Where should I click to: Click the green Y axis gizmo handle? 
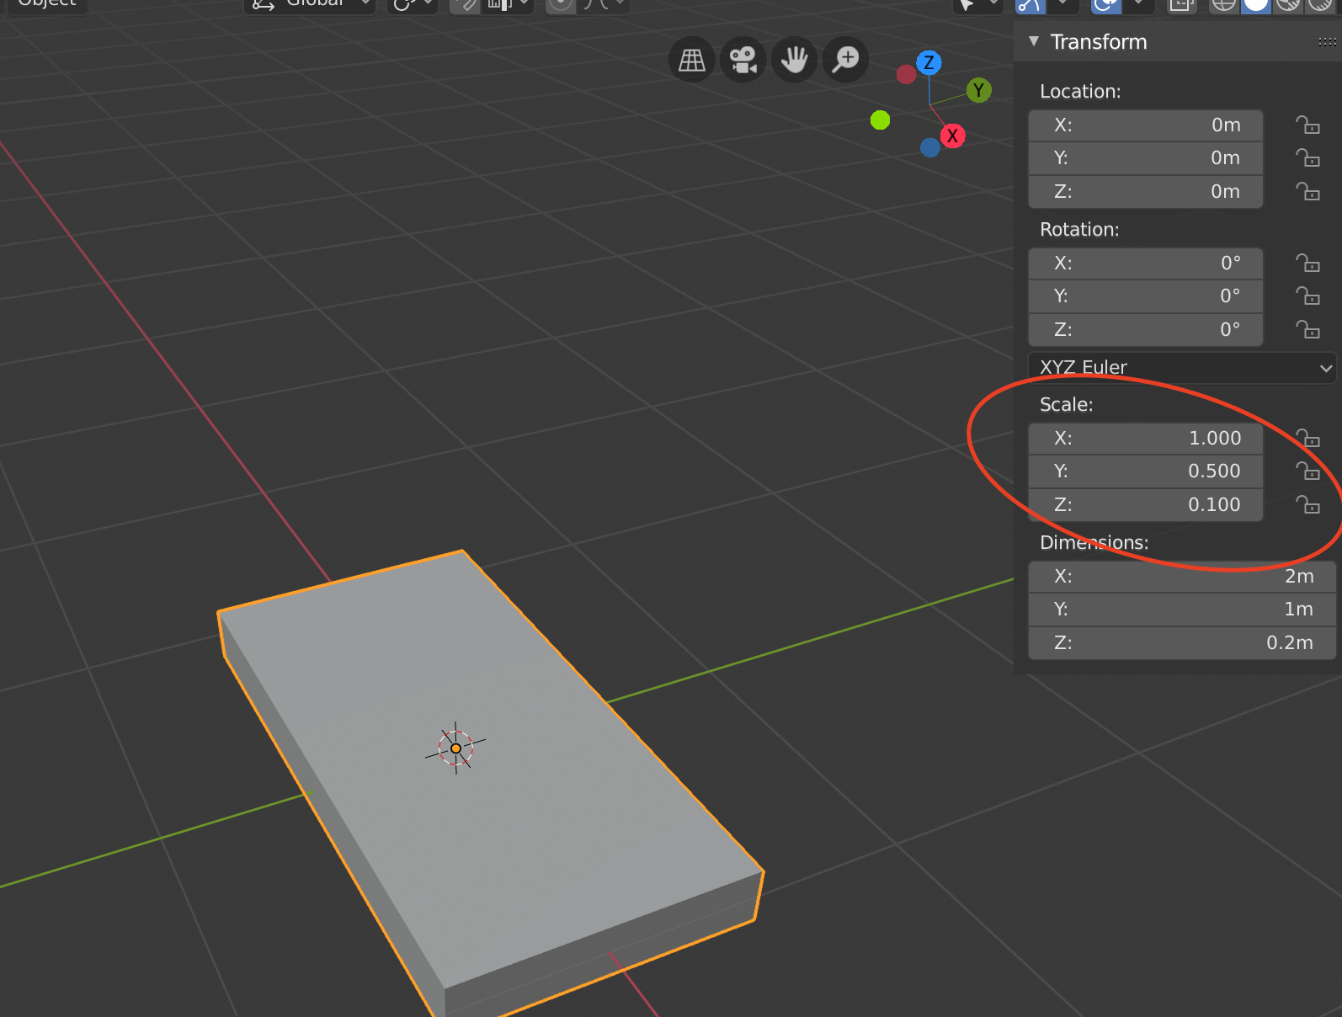point(978,90)
